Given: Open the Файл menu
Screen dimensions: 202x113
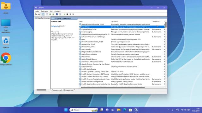Looking at the screenshot, I should click(37, 11).
